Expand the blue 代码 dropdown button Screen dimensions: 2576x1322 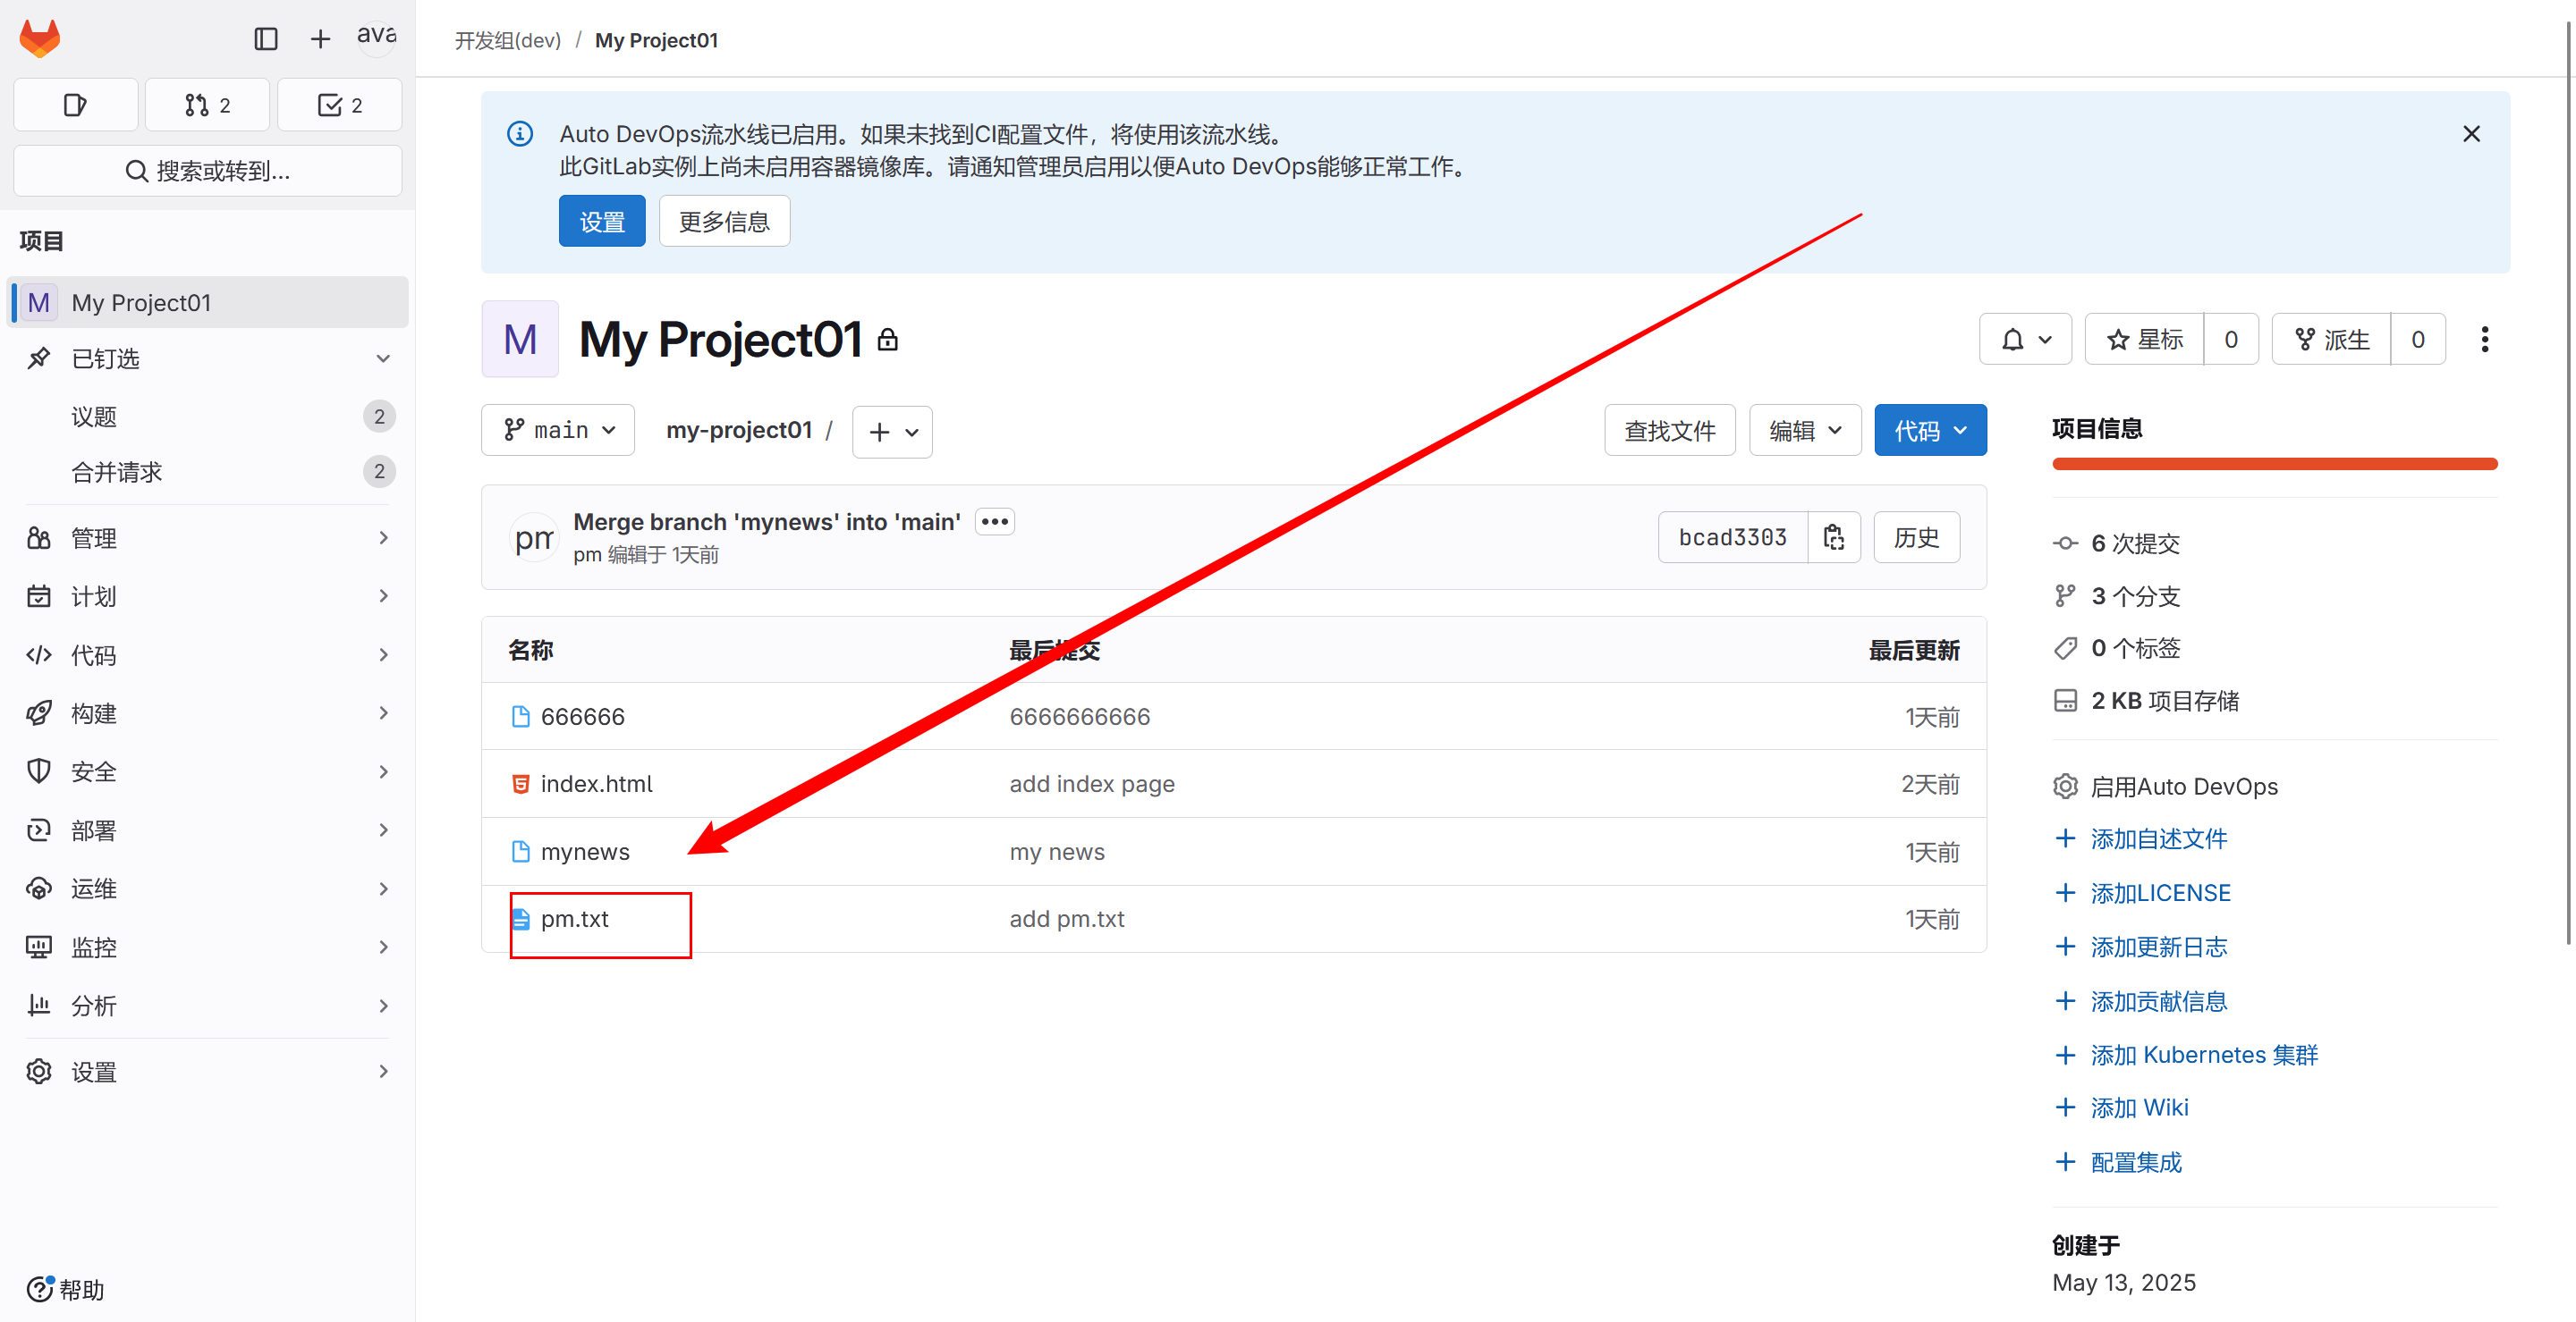(1929, 431)
